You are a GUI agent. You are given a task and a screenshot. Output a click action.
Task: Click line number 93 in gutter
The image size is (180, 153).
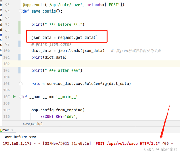tap(7, 5)
